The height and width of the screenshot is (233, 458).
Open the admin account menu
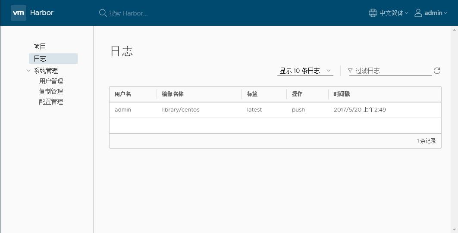pos(436,13)
